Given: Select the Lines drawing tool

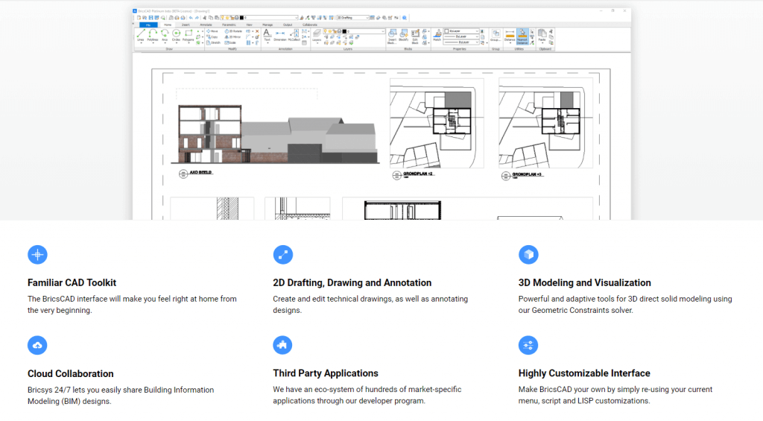Looking at the screenshot, I should [141, 36].
